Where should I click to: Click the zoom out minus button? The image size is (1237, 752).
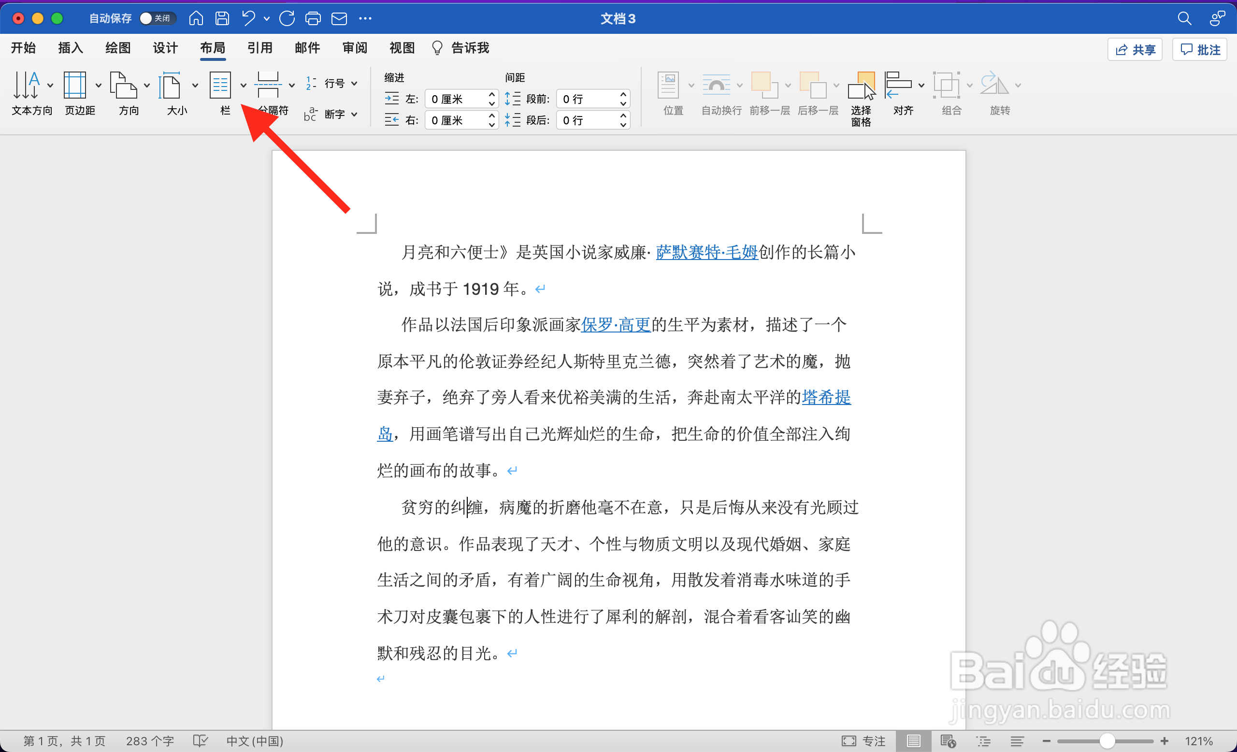[1046, 741]
